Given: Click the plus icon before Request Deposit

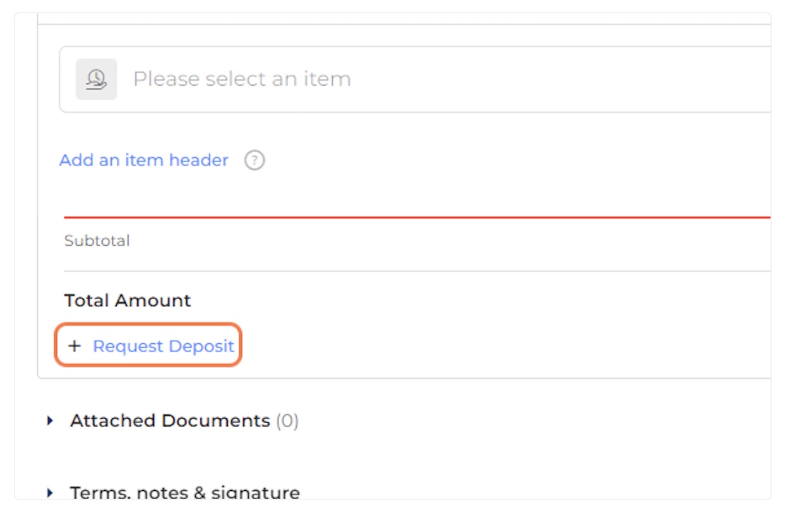Looking at the screenshot, I should click(75, 346).
